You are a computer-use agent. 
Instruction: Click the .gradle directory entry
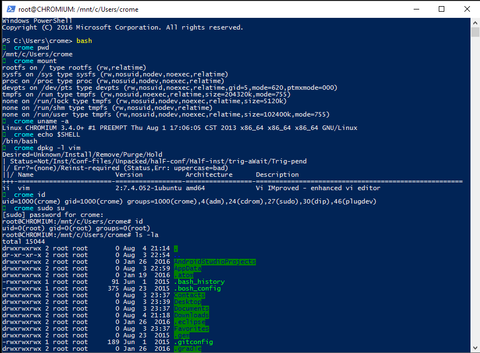pos(188,349)
